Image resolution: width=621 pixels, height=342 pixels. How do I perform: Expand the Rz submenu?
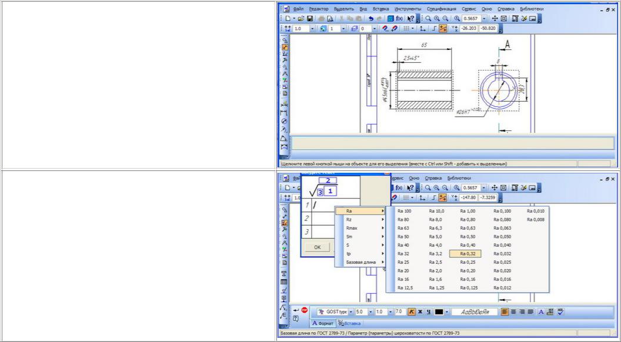tap(360, 220)
